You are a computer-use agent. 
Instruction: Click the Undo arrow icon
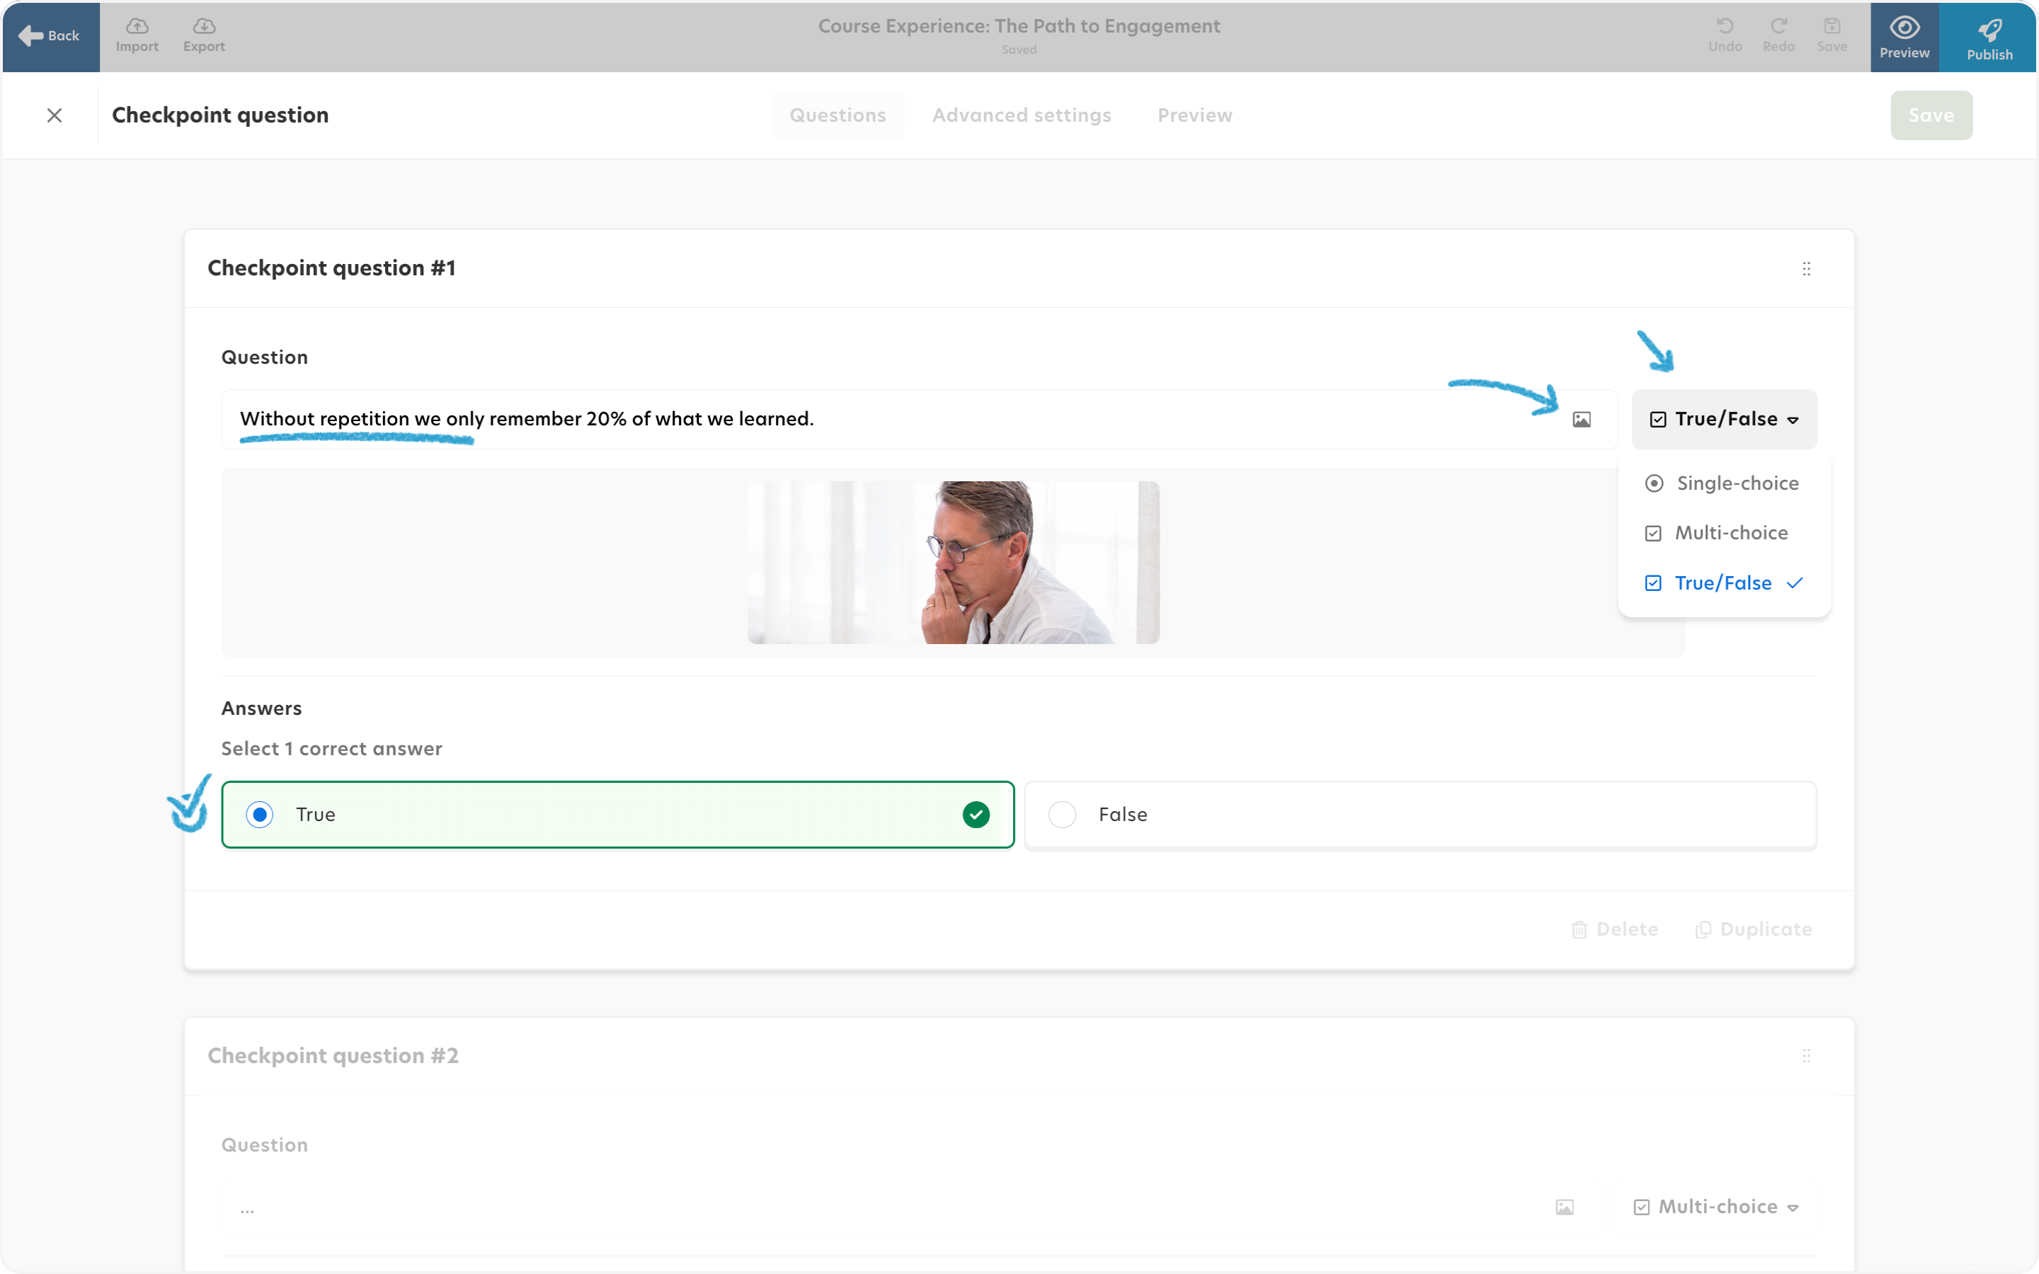[x=1725, y=26]
